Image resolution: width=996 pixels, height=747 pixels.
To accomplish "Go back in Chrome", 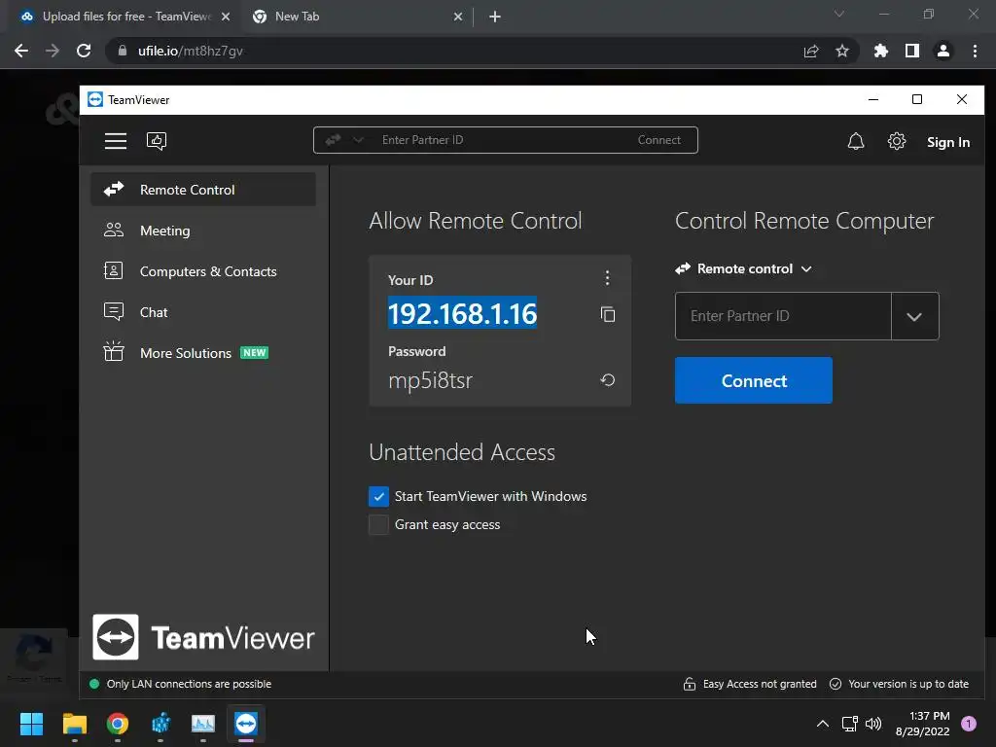I will 21,51.
